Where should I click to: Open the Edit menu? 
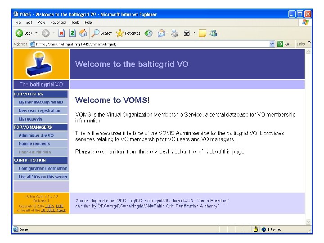(x=29, y=22)
